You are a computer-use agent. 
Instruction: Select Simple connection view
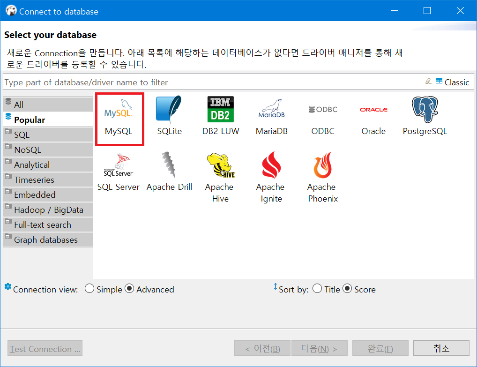[104, 289]
